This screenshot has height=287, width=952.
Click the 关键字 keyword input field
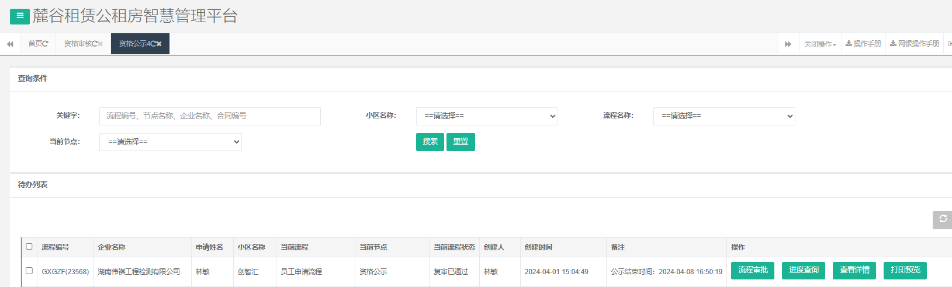[210, 116]
